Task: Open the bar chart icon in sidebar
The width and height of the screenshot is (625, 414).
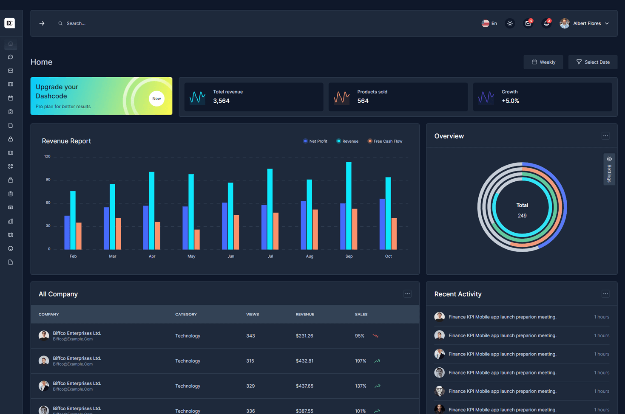Action: pos(11,221)
